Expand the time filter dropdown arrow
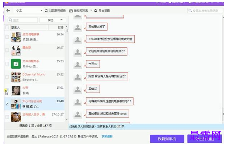Screen dimensions: 227x146 click(x=91, y=10)
